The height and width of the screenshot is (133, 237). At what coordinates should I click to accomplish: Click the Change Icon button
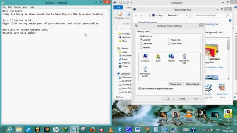(x=176, y=84)
